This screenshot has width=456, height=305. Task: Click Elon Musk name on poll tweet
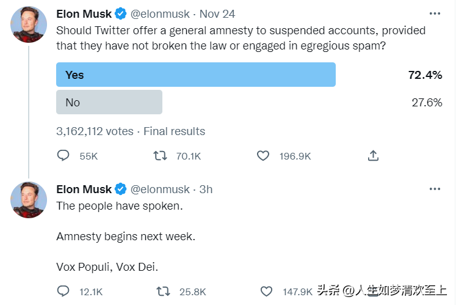(x=84, y=13)
